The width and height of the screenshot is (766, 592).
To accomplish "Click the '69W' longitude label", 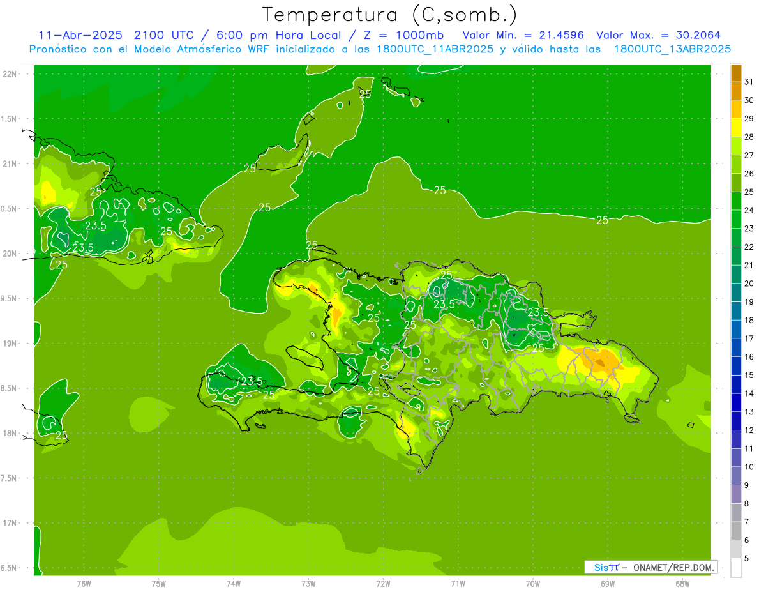I will point(608,584).
